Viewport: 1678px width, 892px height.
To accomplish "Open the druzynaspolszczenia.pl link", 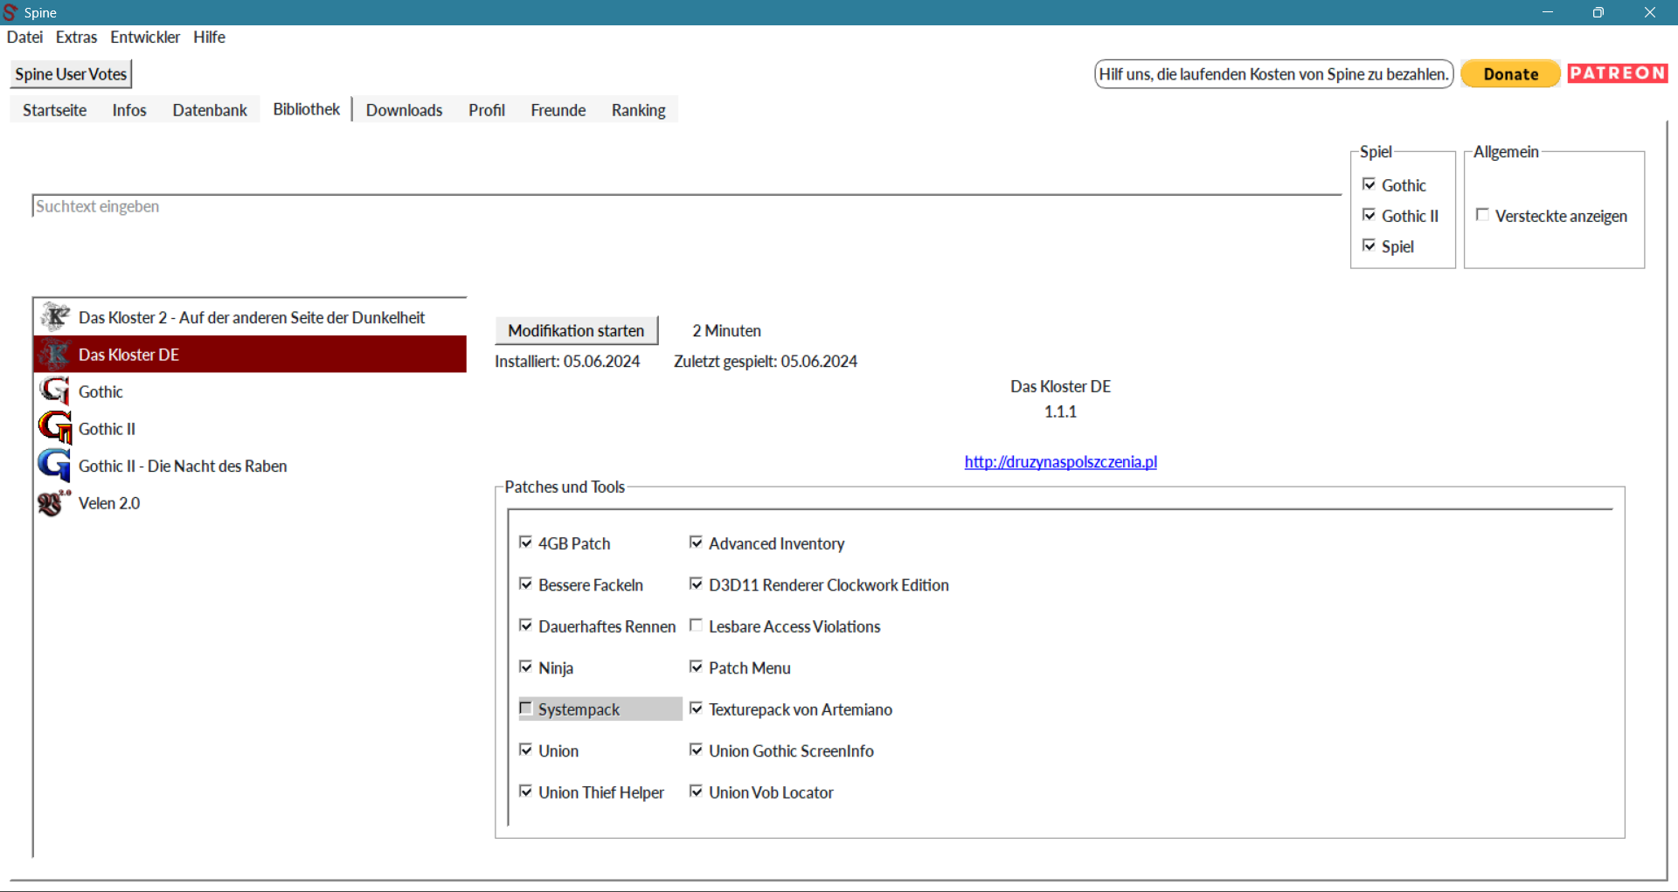I will 1060,461.
